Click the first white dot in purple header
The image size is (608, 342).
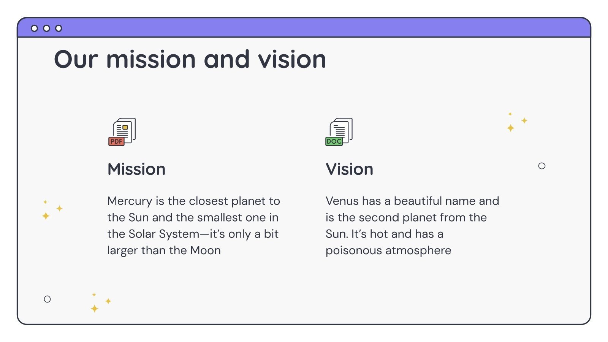(x=35, y=28)
